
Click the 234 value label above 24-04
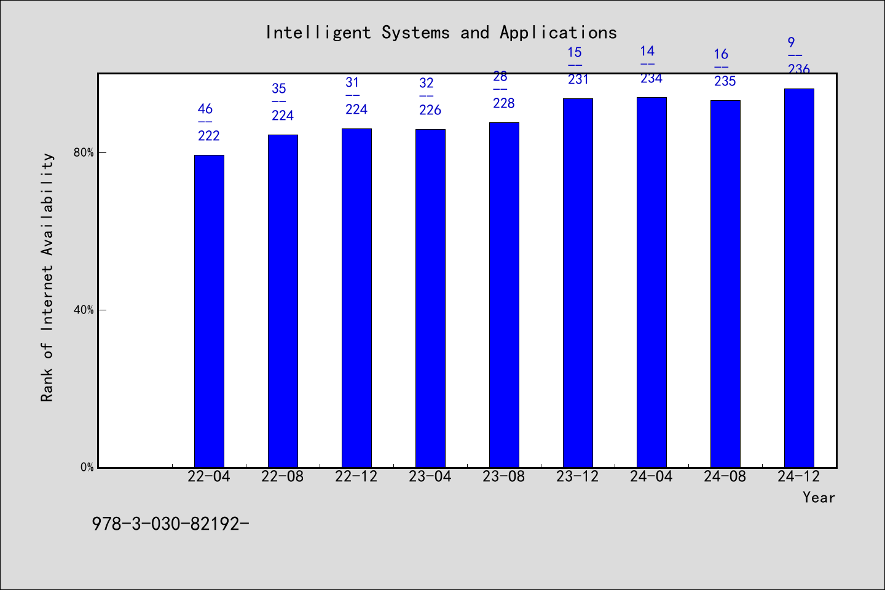651,78
